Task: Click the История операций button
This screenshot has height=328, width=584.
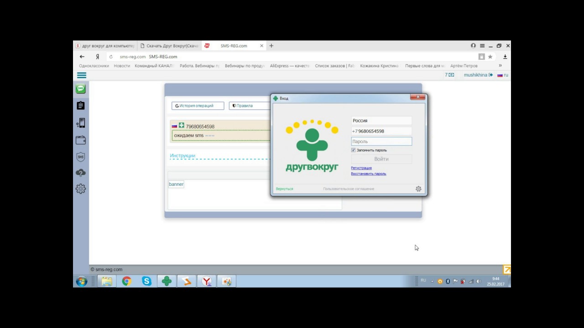Action: (x=198, y=106)
